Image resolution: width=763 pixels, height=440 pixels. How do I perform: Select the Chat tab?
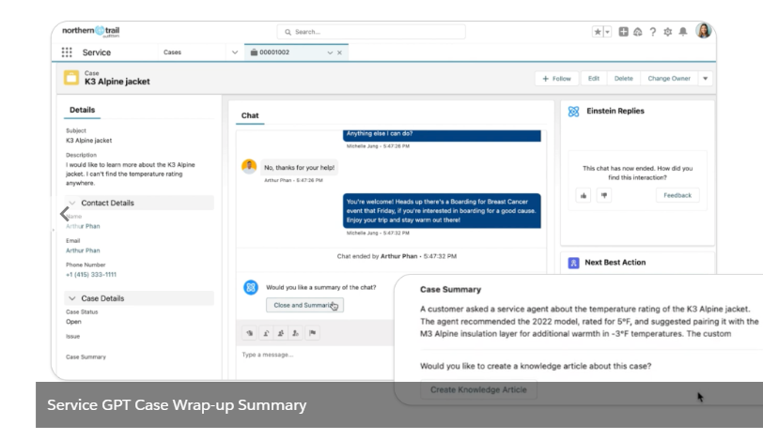coord(250,115)
